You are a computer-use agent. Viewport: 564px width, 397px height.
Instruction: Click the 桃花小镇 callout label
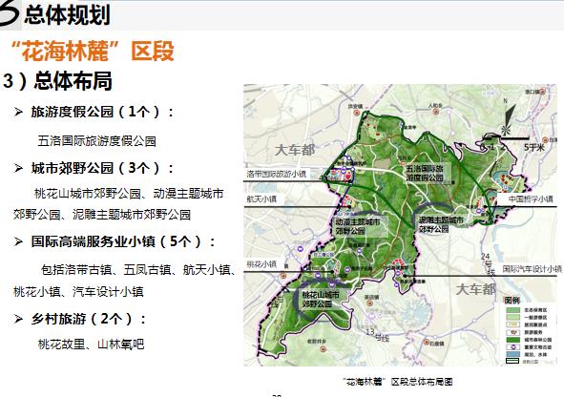261,264
